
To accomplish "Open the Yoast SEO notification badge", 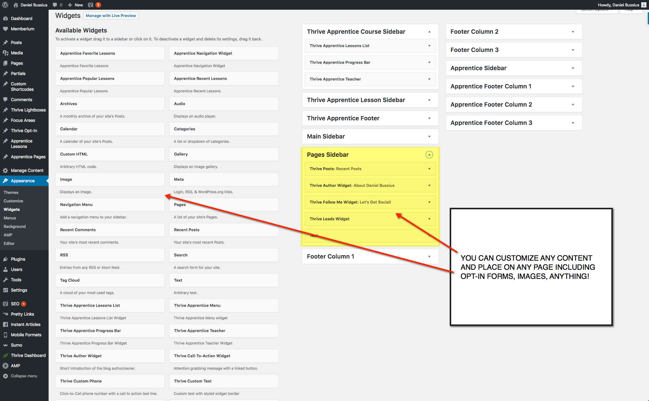I will pyautogui.click(x=98, y=5).
